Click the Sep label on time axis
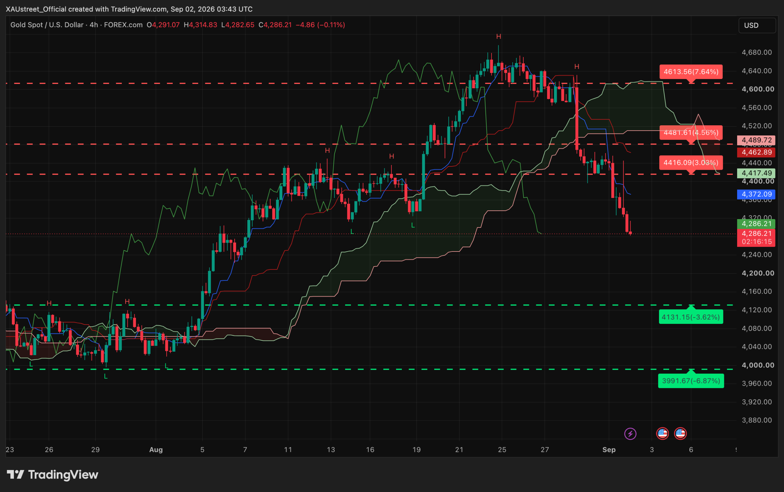 click(x=609, y=450)
